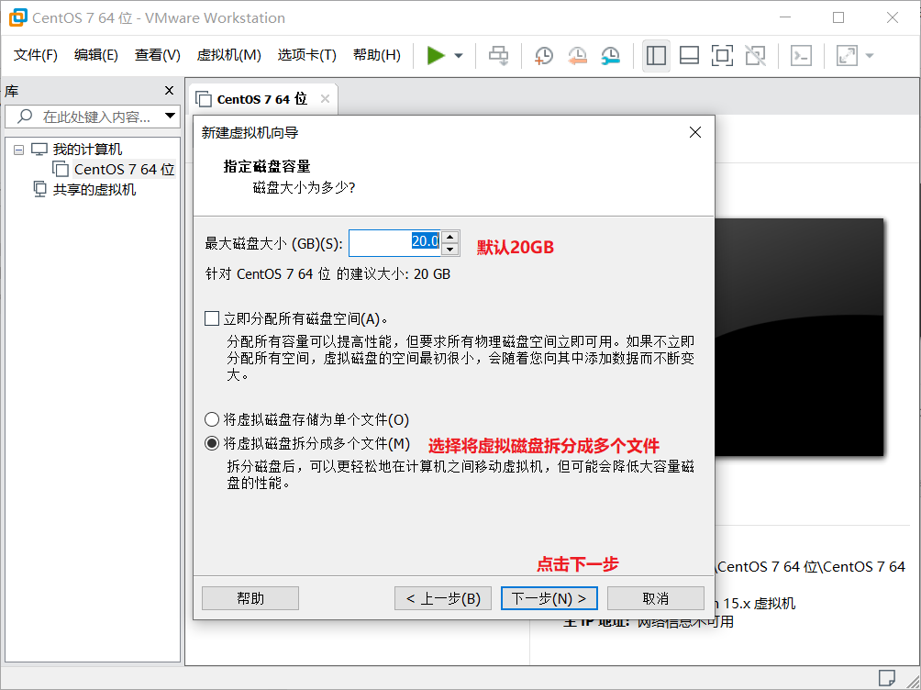This screenshot has height=690, width=921.
Task: Open the console view icon
Action: coord(801,56)
